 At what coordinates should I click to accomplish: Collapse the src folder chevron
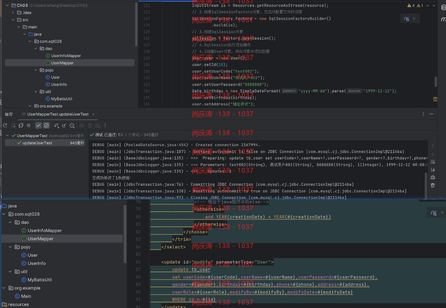click(x=13, y=20)
